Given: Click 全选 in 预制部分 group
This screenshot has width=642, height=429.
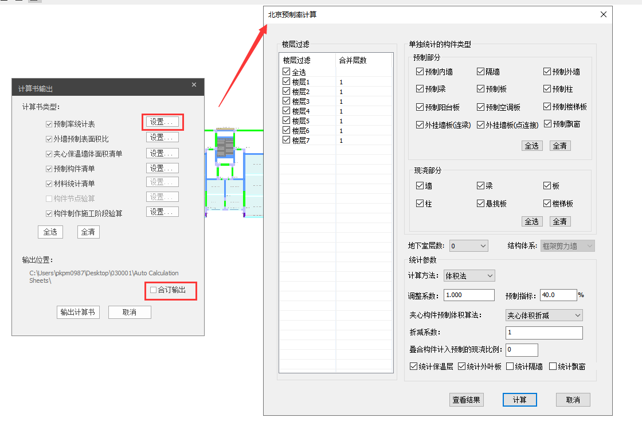Looking at the screenshot, I should (532, 146).
